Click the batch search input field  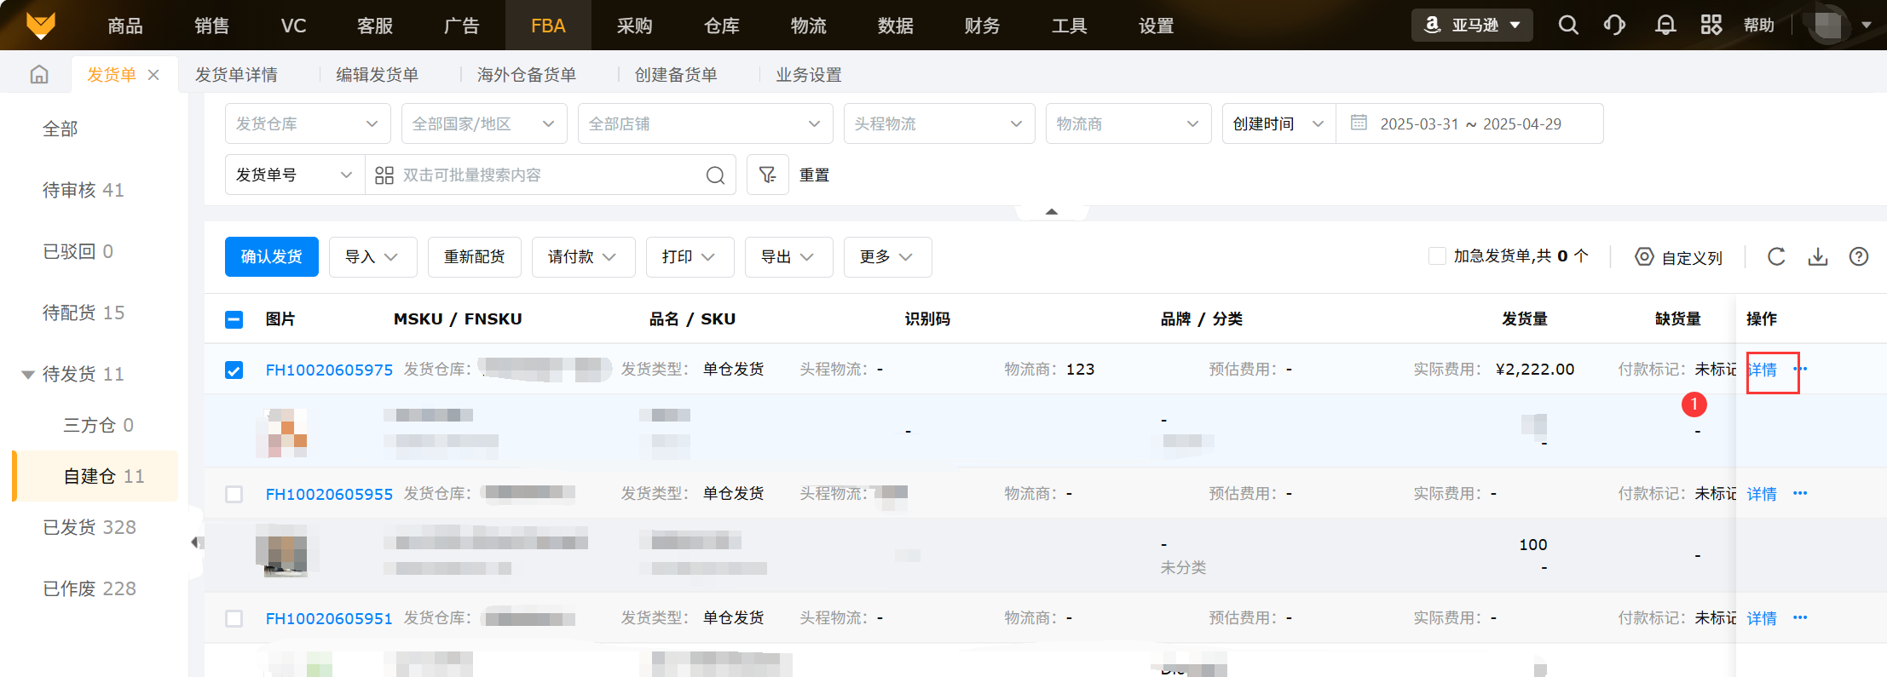(550, 175)
